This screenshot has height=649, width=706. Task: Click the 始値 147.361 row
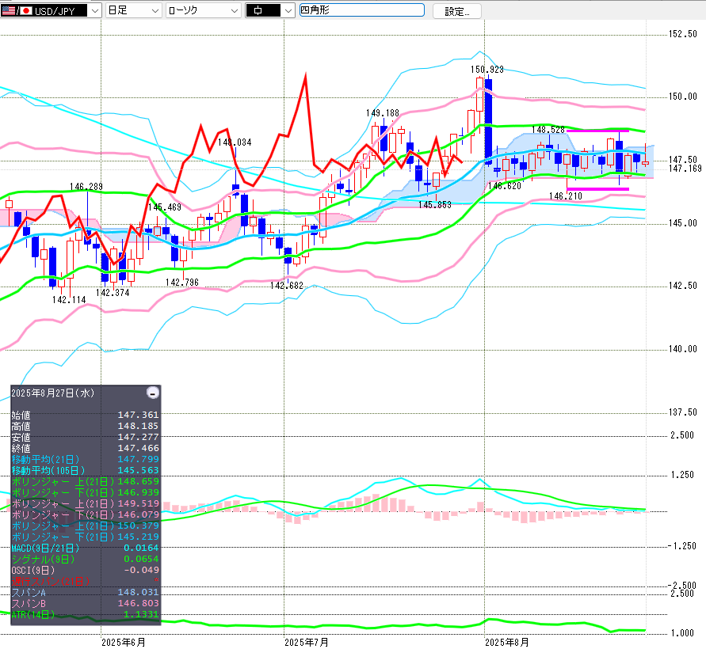click(85, 415)
